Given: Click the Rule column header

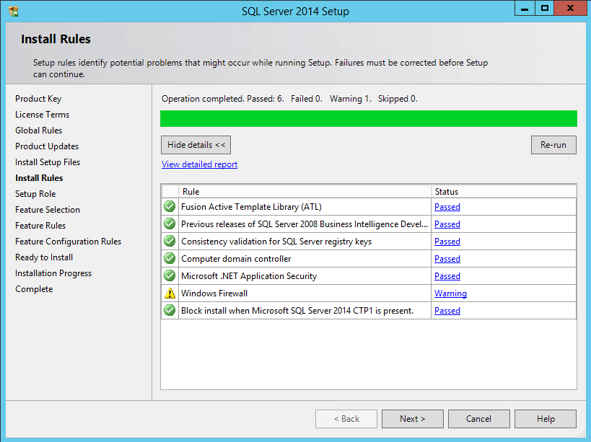Looking at the screenshot, I should (x=305, y=192).
